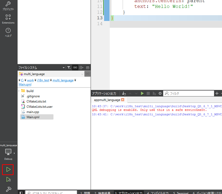Open application output settings gear
This screenshot has height=194, width=222.
(160, 93)
